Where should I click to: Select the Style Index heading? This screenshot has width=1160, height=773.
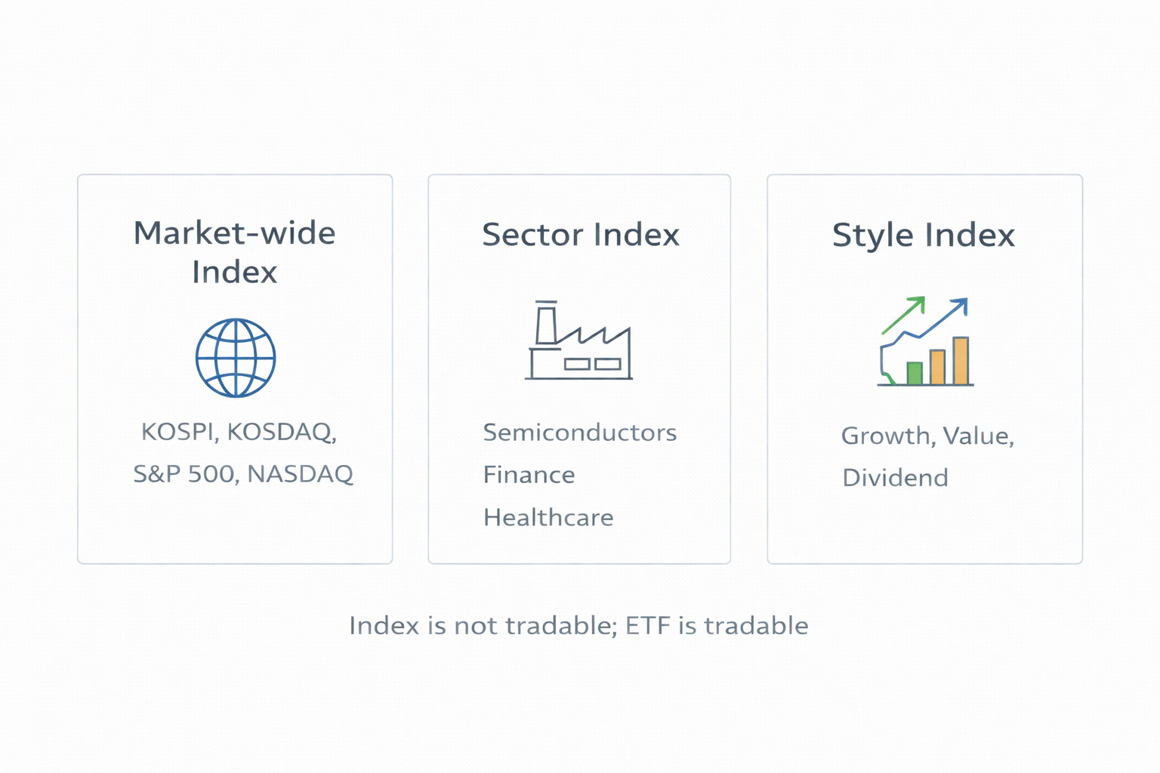[924, 235]
